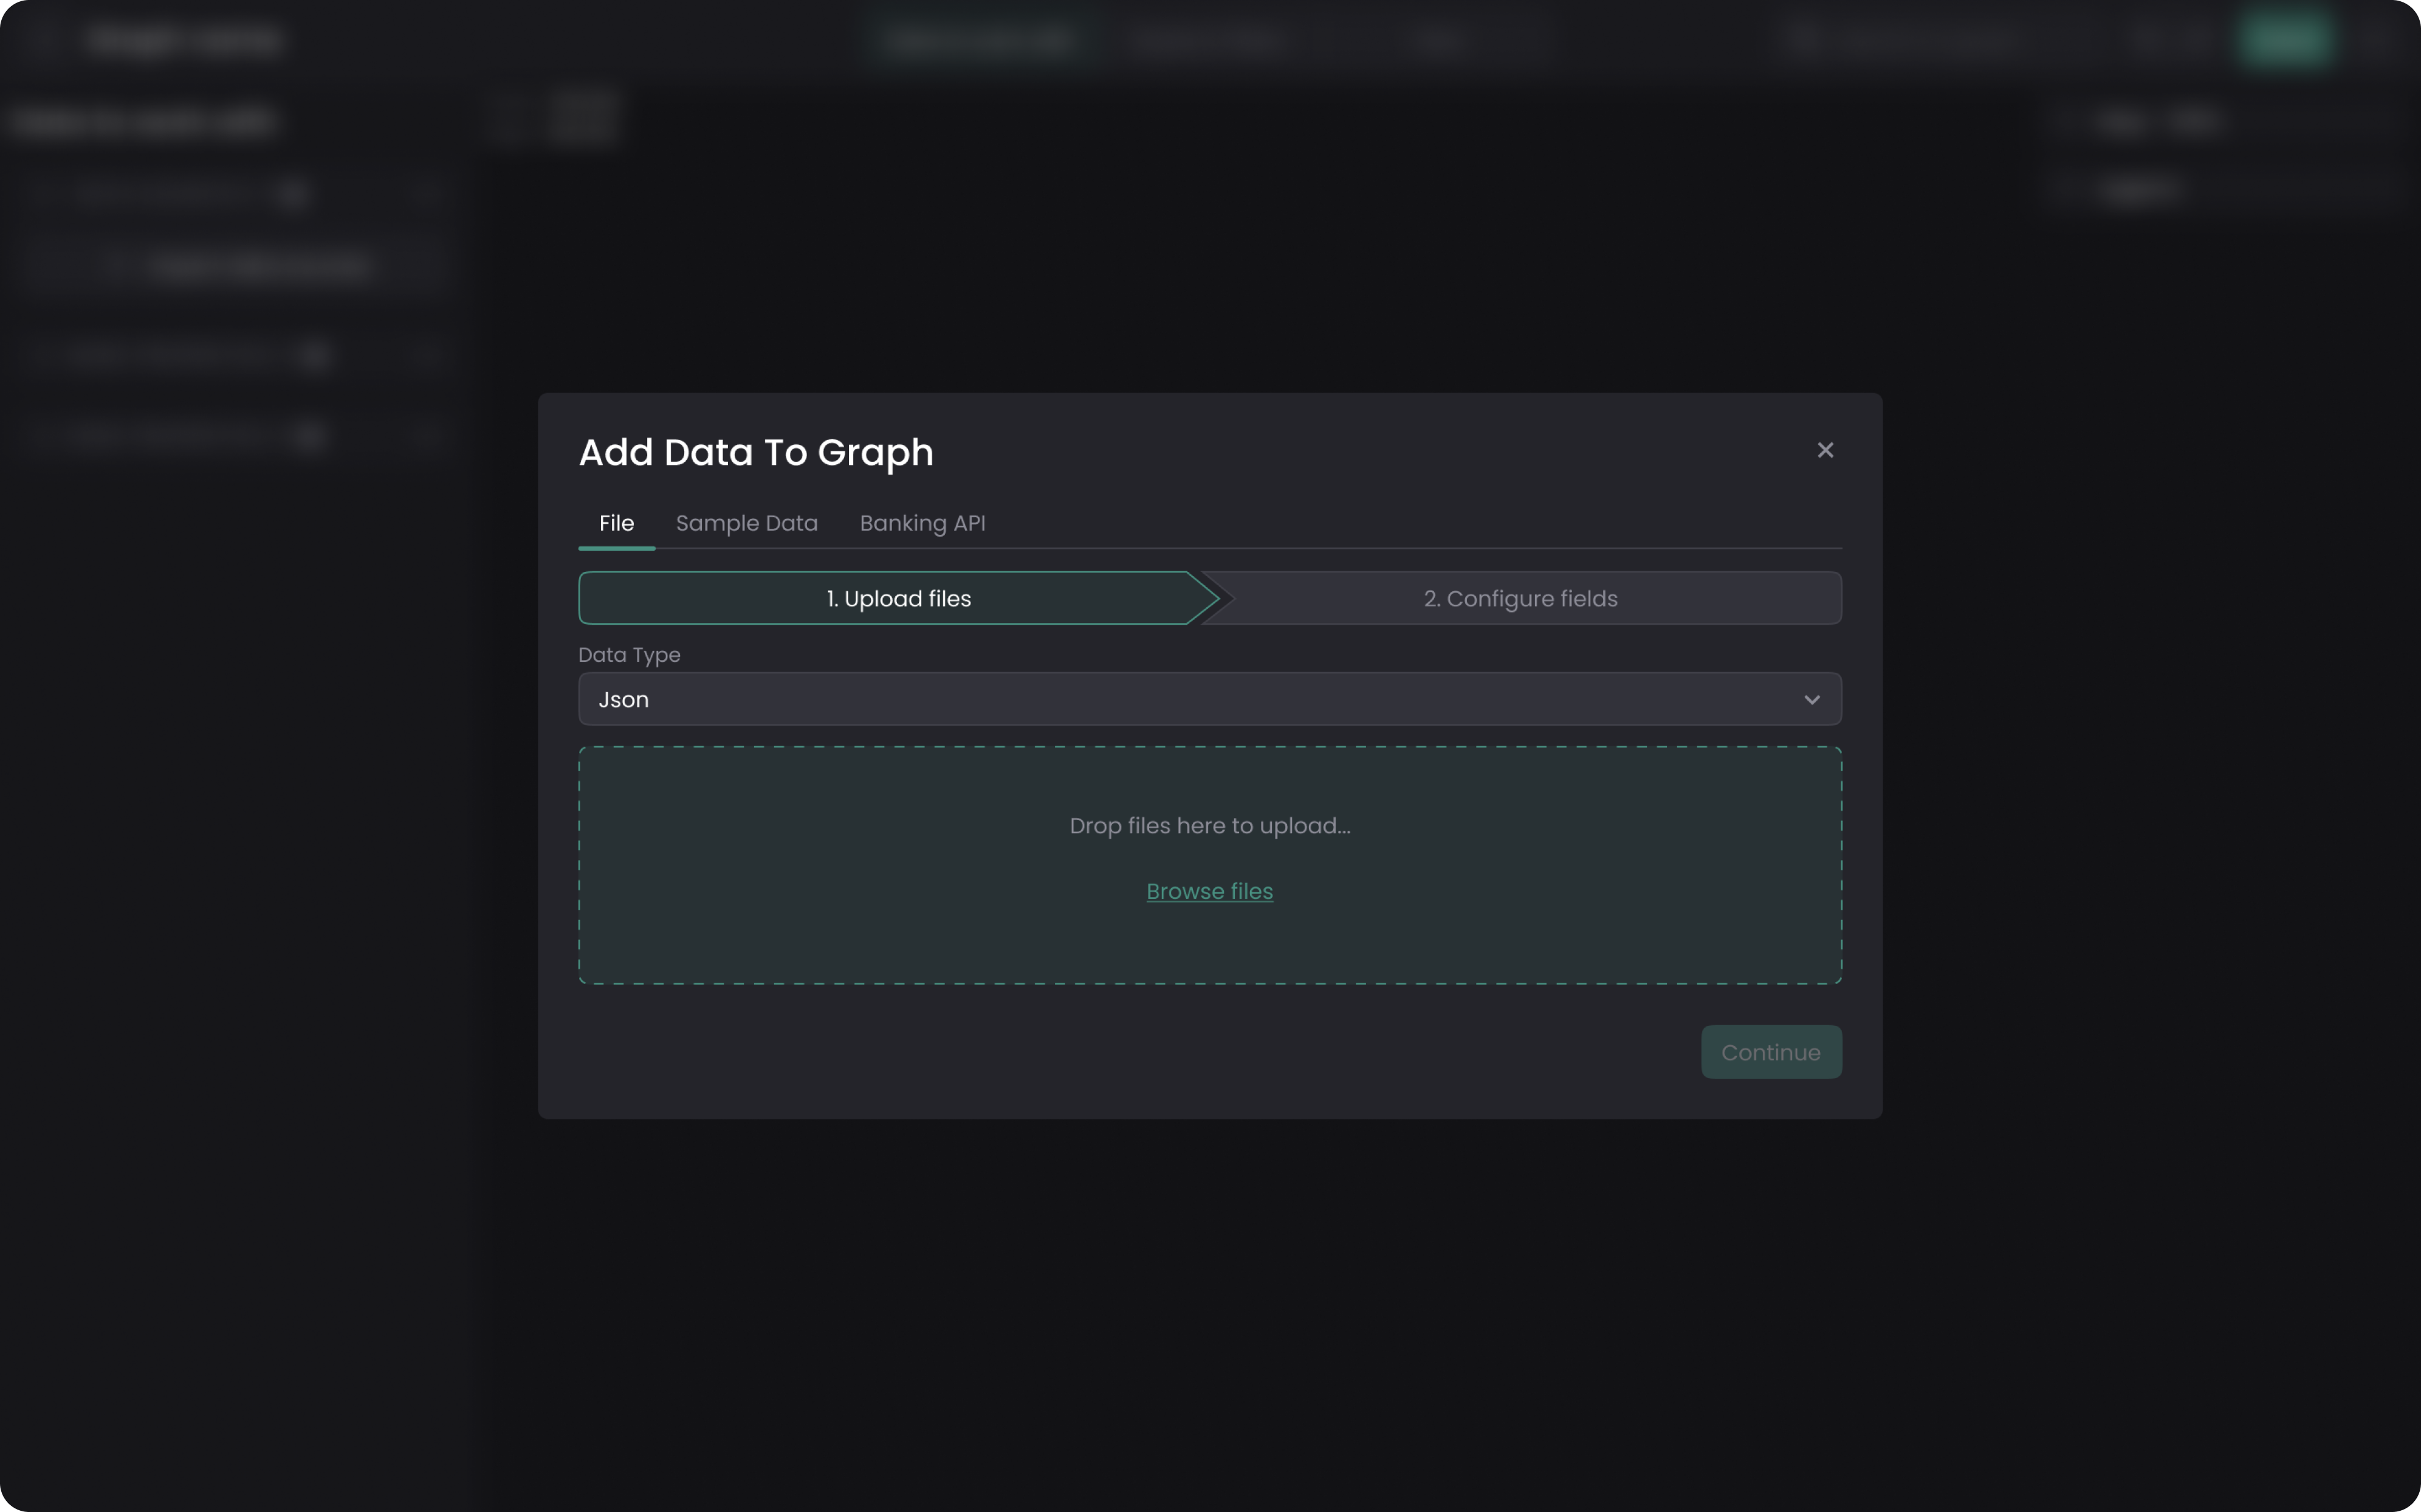Viewport: 2421px width, 1512px height.
Task: Open the Banking API tab
Action: point(922,523)
